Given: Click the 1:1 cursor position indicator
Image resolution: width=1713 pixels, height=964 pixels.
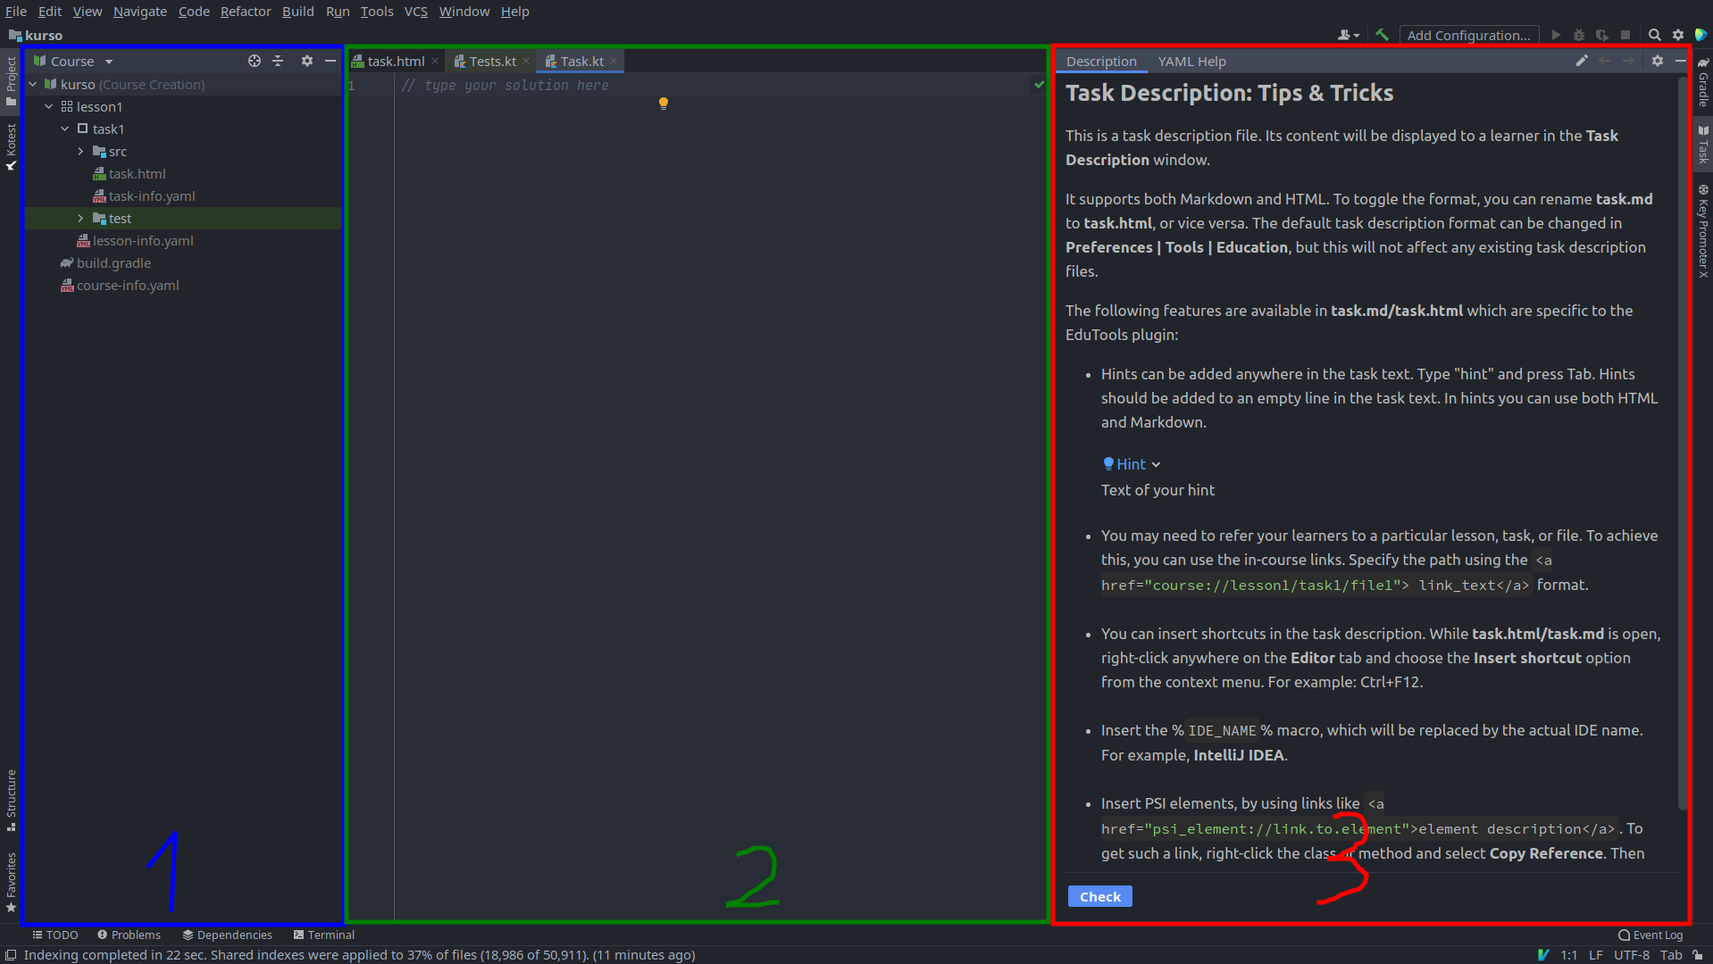Looking at the screenshot, I should click(1568, 954).
